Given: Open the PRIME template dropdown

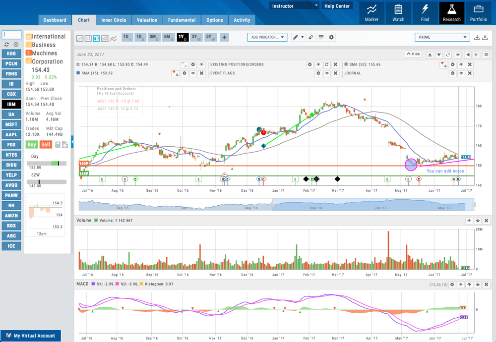Looking at the screenshot, I should point(442,37).
